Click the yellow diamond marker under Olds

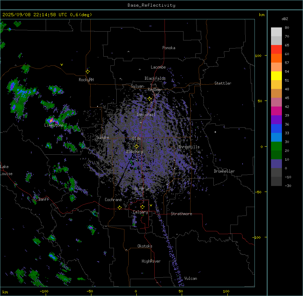pyautogui.click(x=136, y=146)
